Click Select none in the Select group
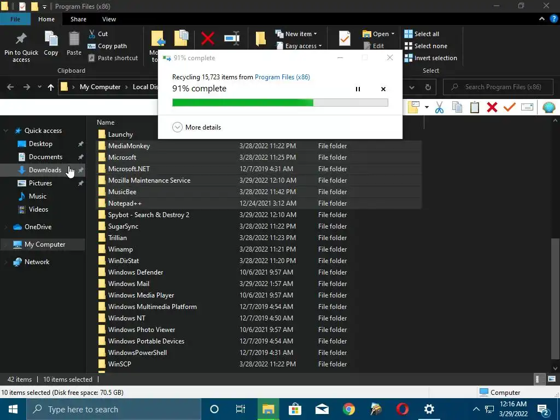560x420 pixels. [x=425, y=46]
